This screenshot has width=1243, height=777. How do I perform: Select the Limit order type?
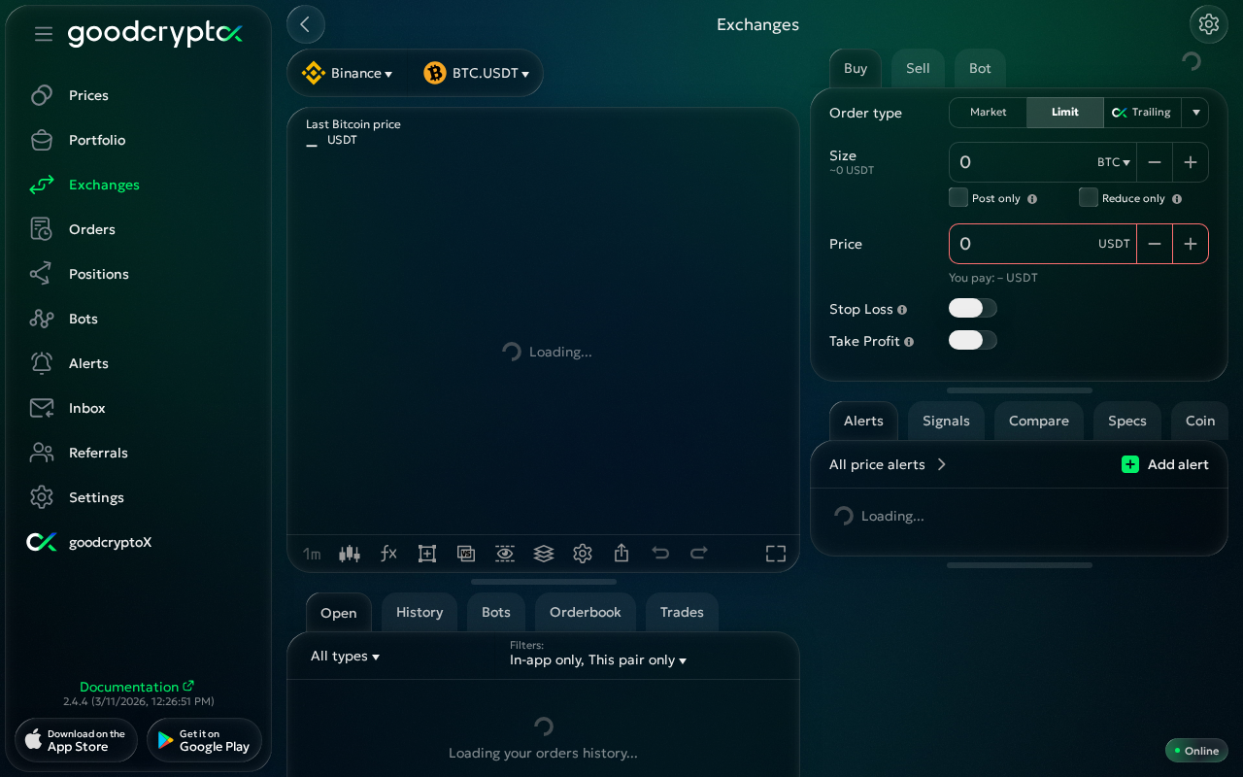coord(1065,113)
